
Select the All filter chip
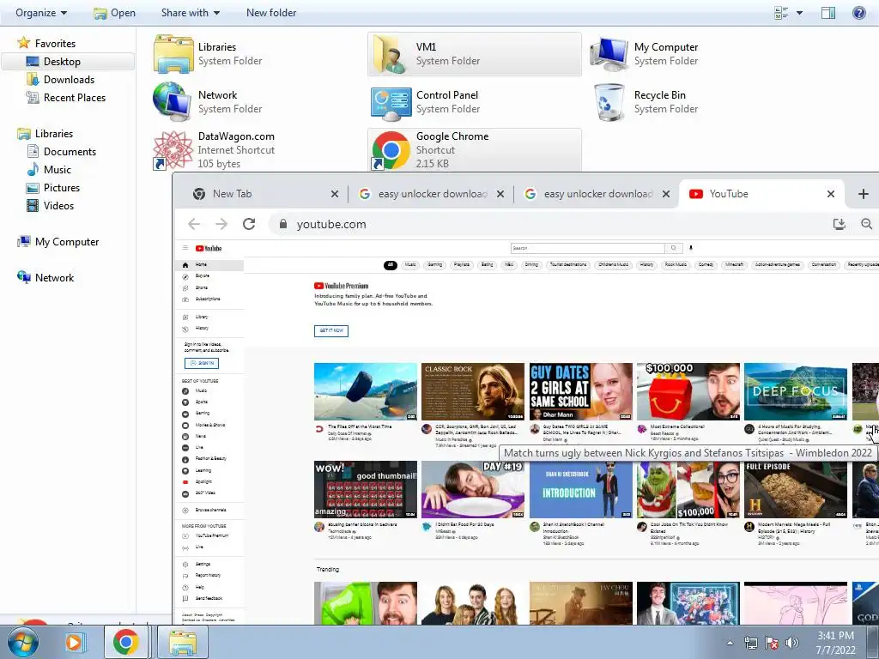tap(391, 265)
